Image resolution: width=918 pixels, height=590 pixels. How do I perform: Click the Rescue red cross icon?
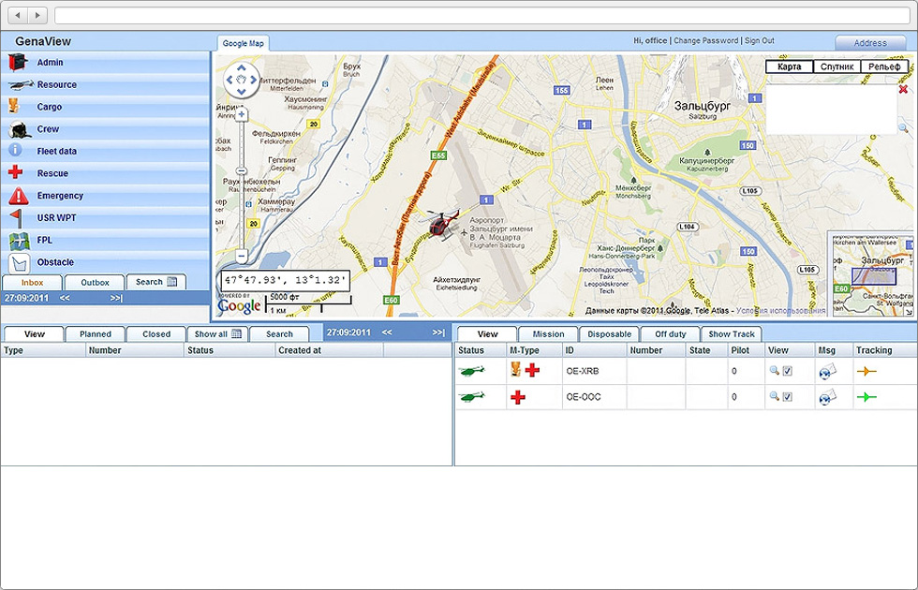(x=15, y=172)
